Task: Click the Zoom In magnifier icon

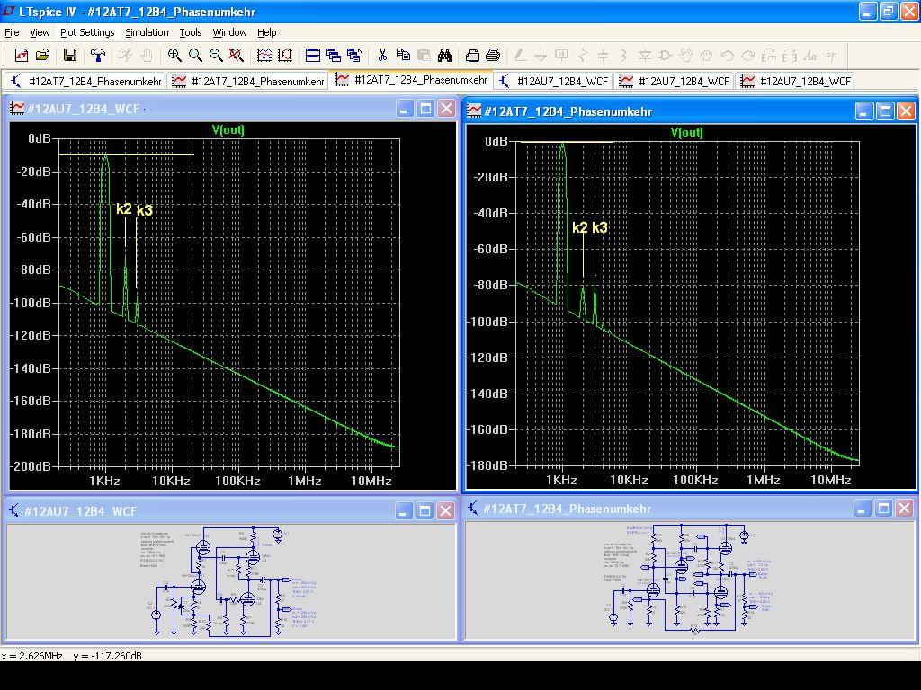Action: click(x=174, y=56)
